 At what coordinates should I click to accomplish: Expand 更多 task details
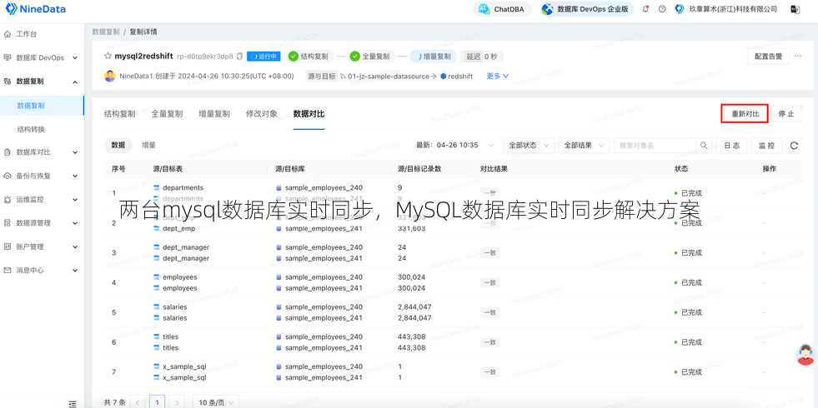(497, 76)
